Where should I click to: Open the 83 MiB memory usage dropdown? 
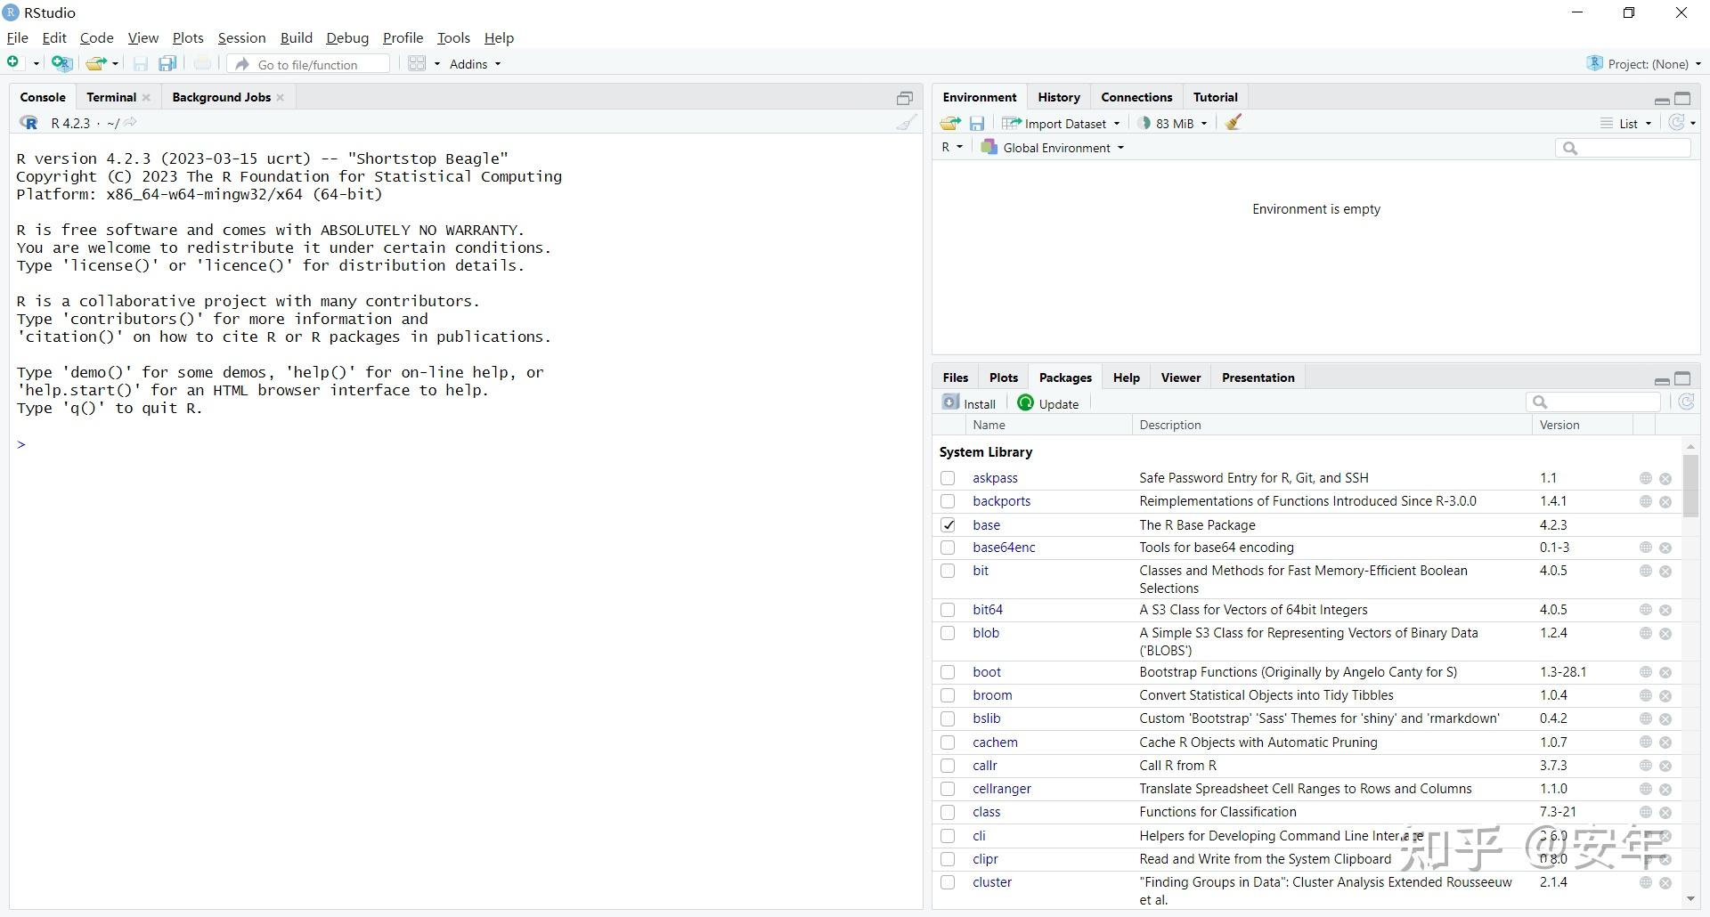(1173, 123)
